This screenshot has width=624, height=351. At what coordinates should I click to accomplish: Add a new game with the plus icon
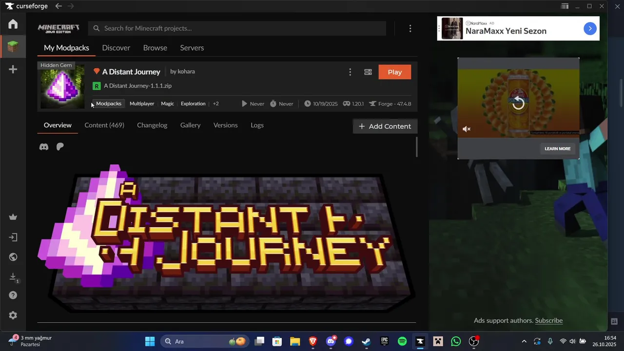[x=13, y=69]
